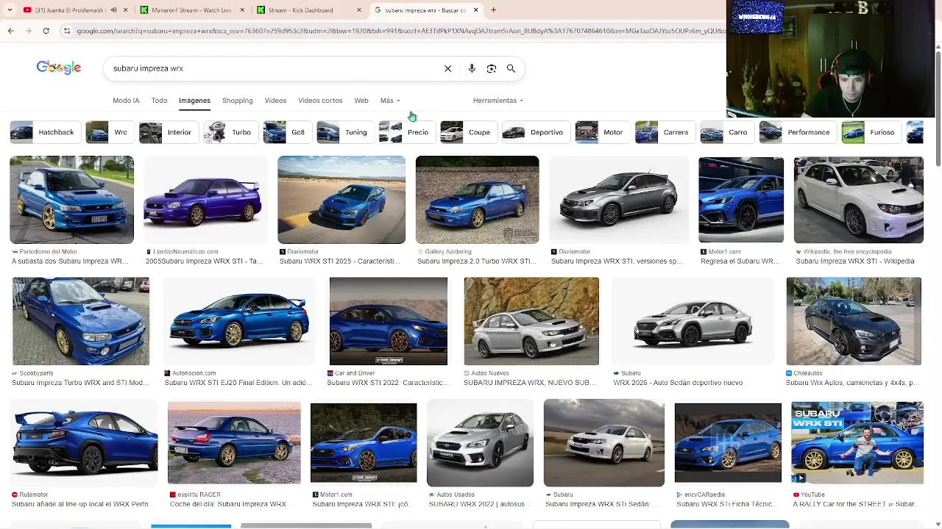This screenshot has height=529, width=942.
Task: Filter images by Motor chip
Action: (601, 132)
